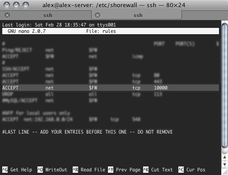Click the Last login line
Image resolution: width=228 pixels, height=175 pixels.
[59, 25]
